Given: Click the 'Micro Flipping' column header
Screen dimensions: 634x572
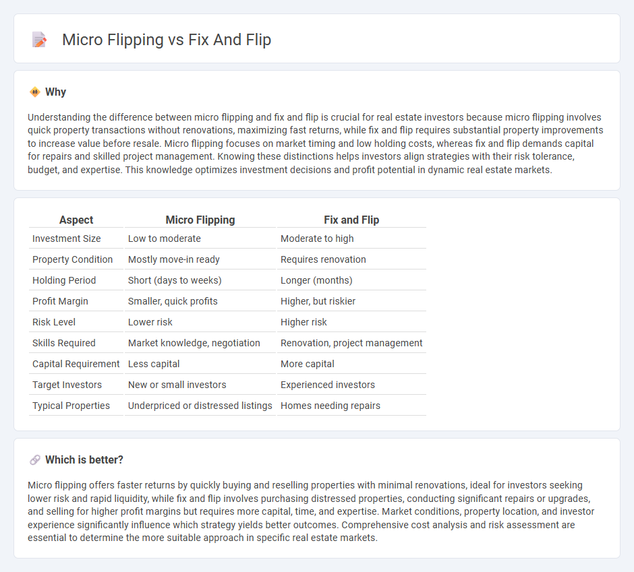Looking at the screenshot, I should point(200,220).
